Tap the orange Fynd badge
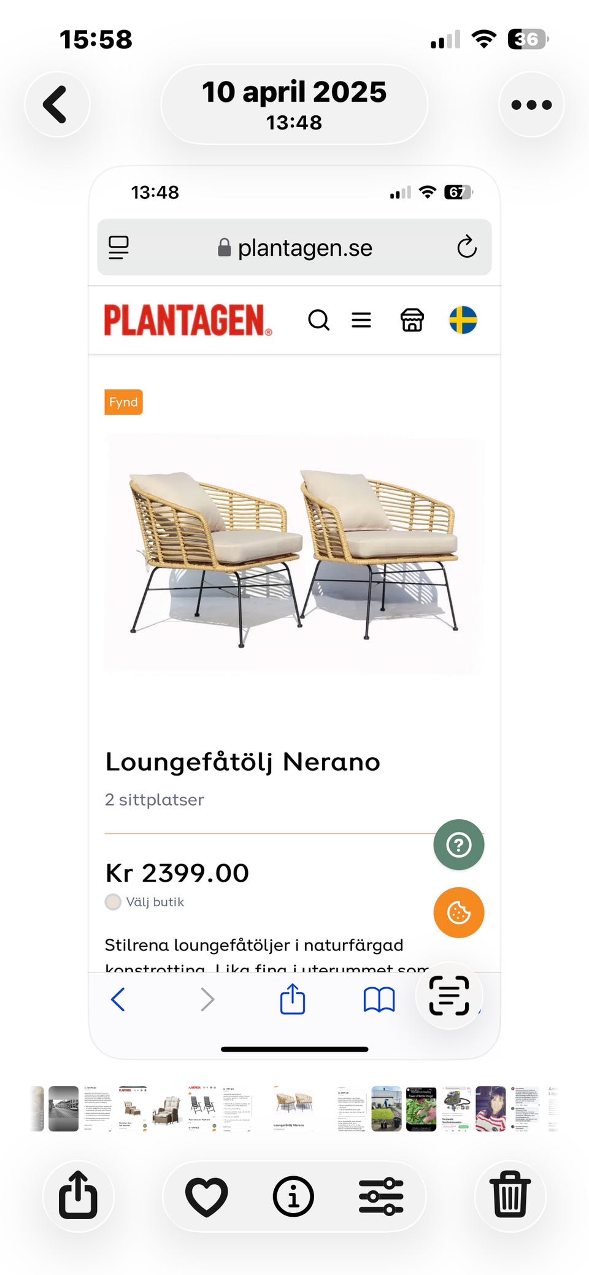This screenshot has width=589, height=1275. click(123, 402)
